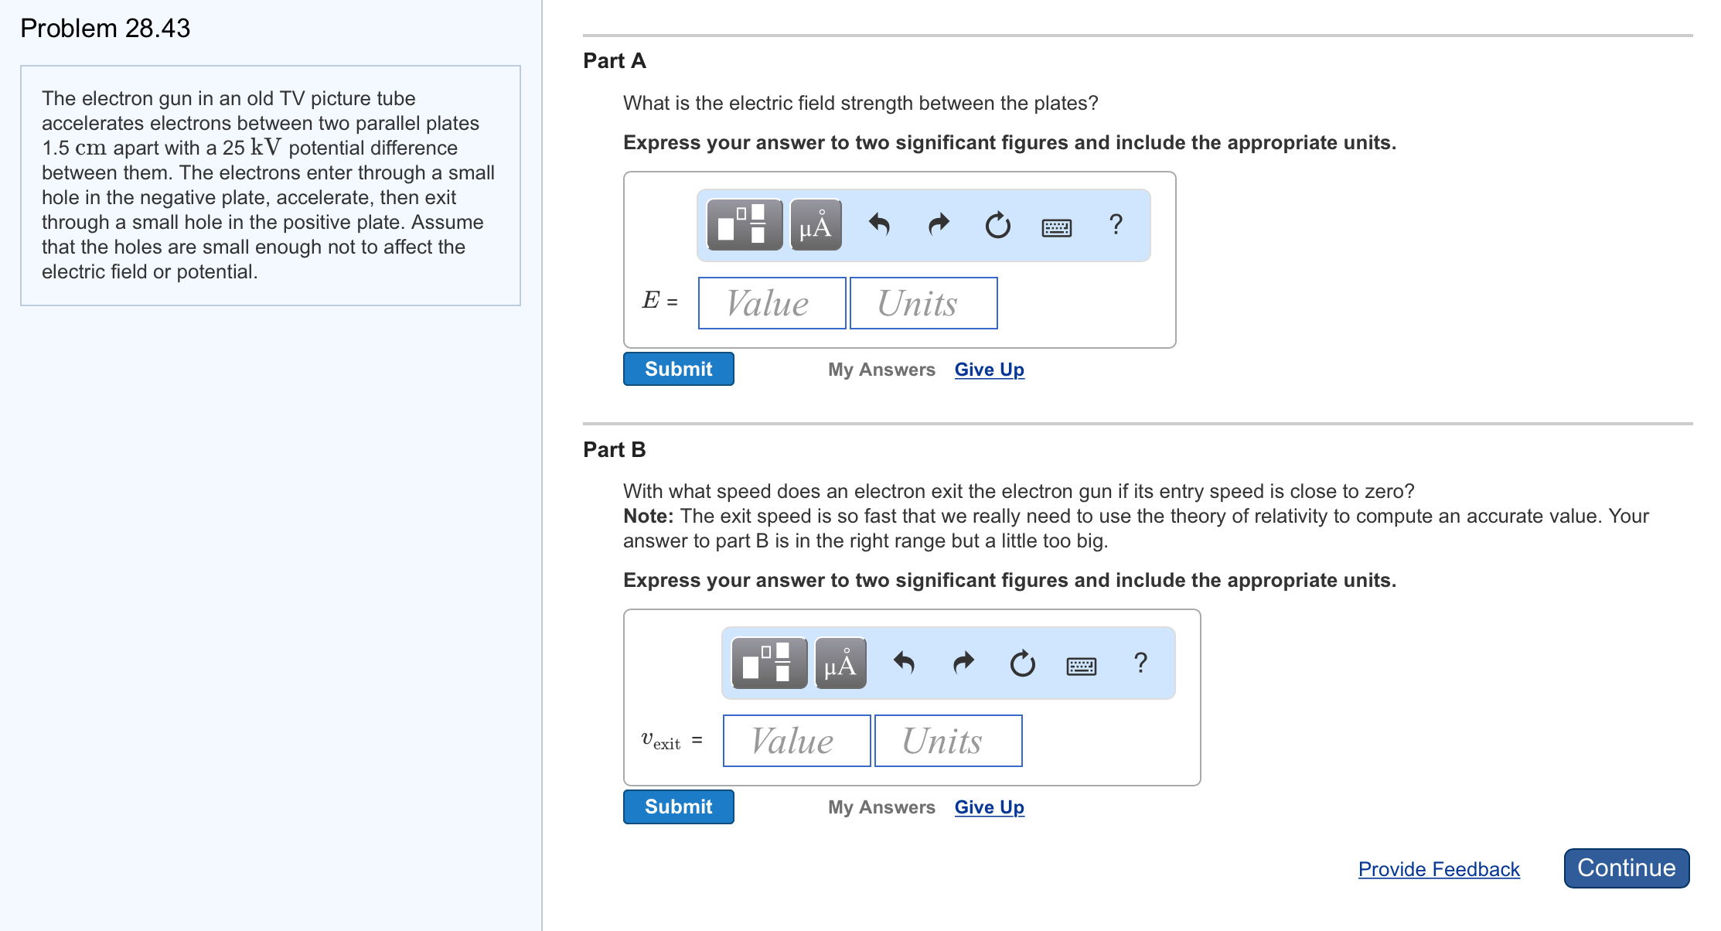1721x931 pixels.
Task: Click undo arrow in Part A toolbar
Action: click(880, 225)
